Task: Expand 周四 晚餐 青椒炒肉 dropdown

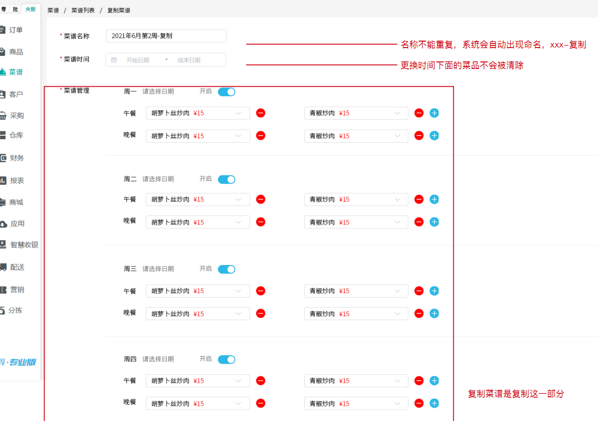Action: (x=356, y=404)
